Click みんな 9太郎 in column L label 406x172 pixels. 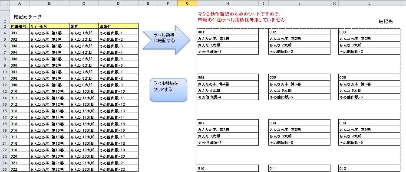coord(369,136)
